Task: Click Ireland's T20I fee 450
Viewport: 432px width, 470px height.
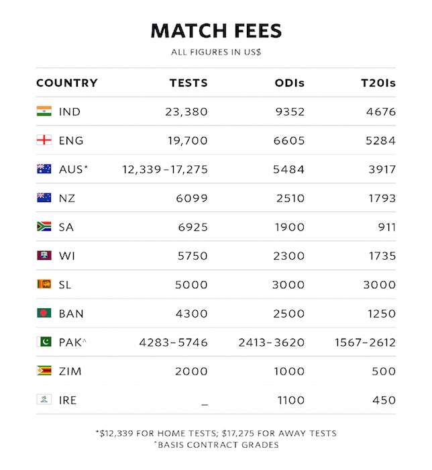Action: coord(384,400)
